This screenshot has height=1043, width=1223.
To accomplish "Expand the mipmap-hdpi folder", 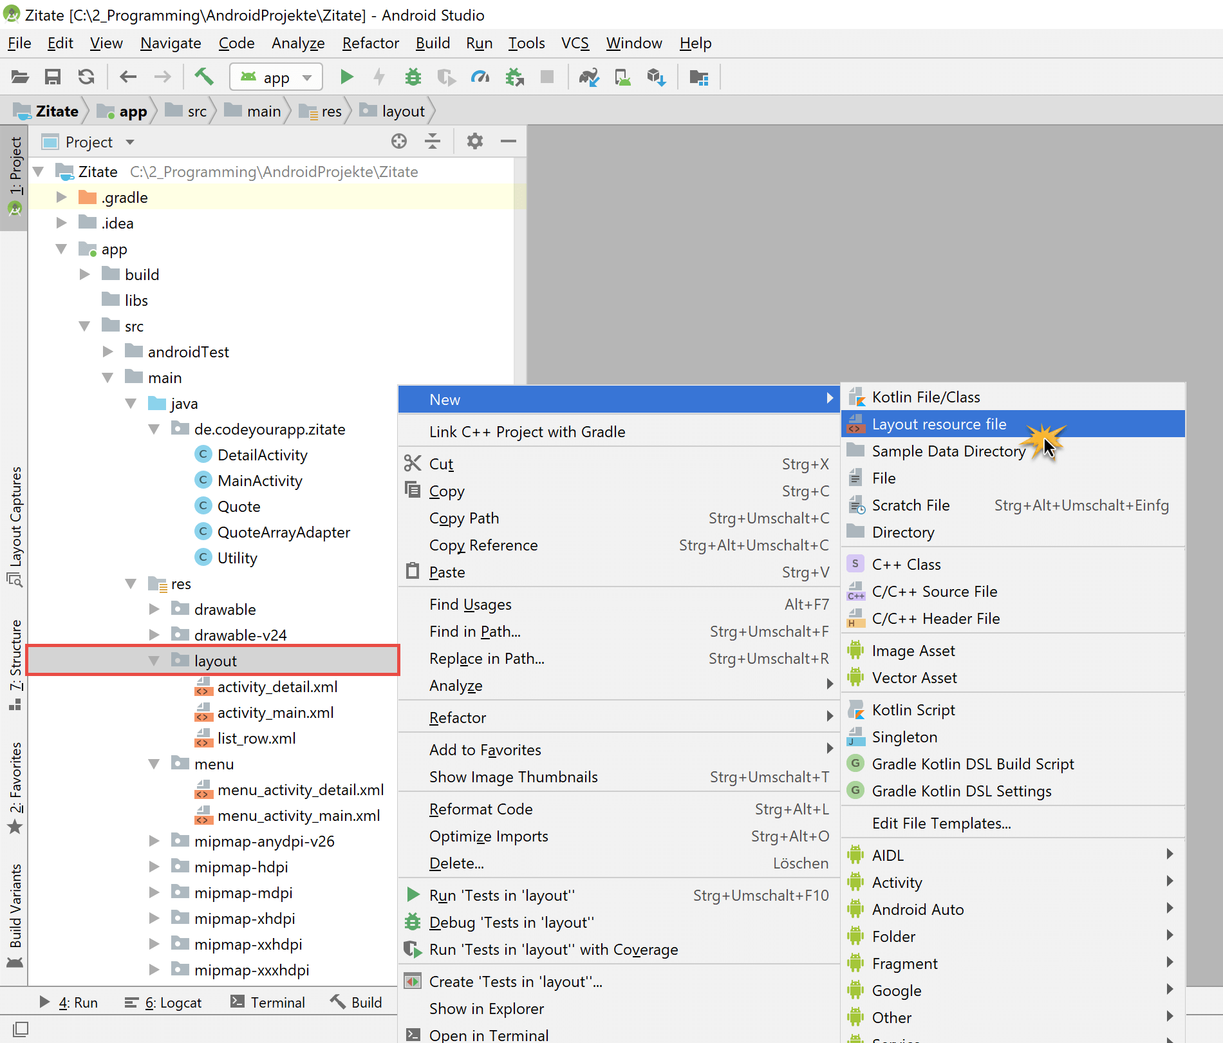I will [x=154, y=867].
